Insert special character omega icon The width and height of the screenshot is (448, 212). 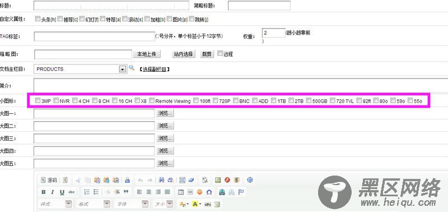(x=209, y=192)
